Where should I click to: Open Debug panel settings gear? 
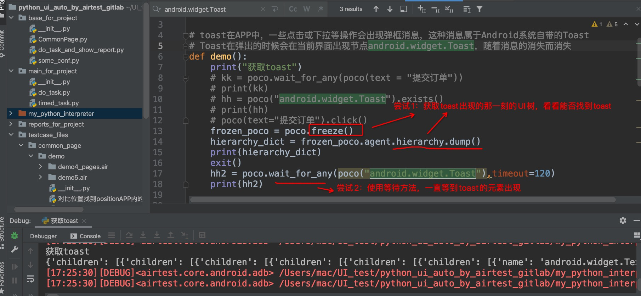(623, 220)
